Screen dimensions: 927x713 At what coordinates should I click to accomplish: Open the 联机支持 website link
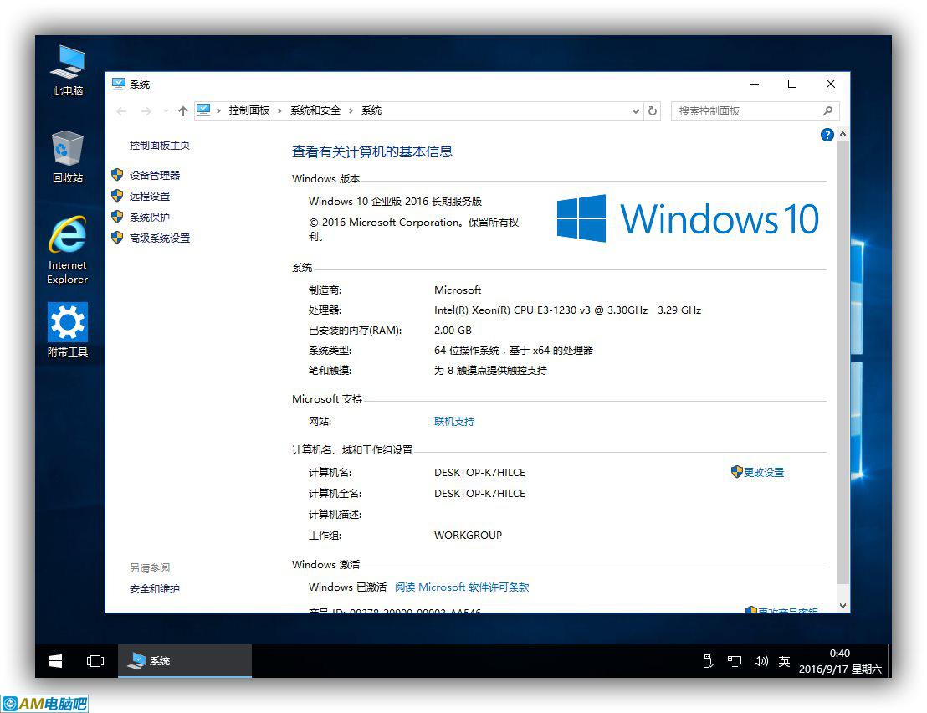click(454, 422)
